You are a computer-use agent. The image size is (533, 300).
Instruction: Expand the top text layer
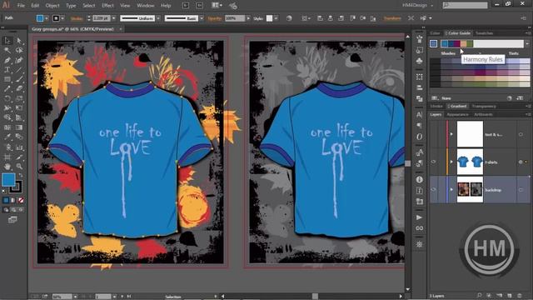point(451,134)
